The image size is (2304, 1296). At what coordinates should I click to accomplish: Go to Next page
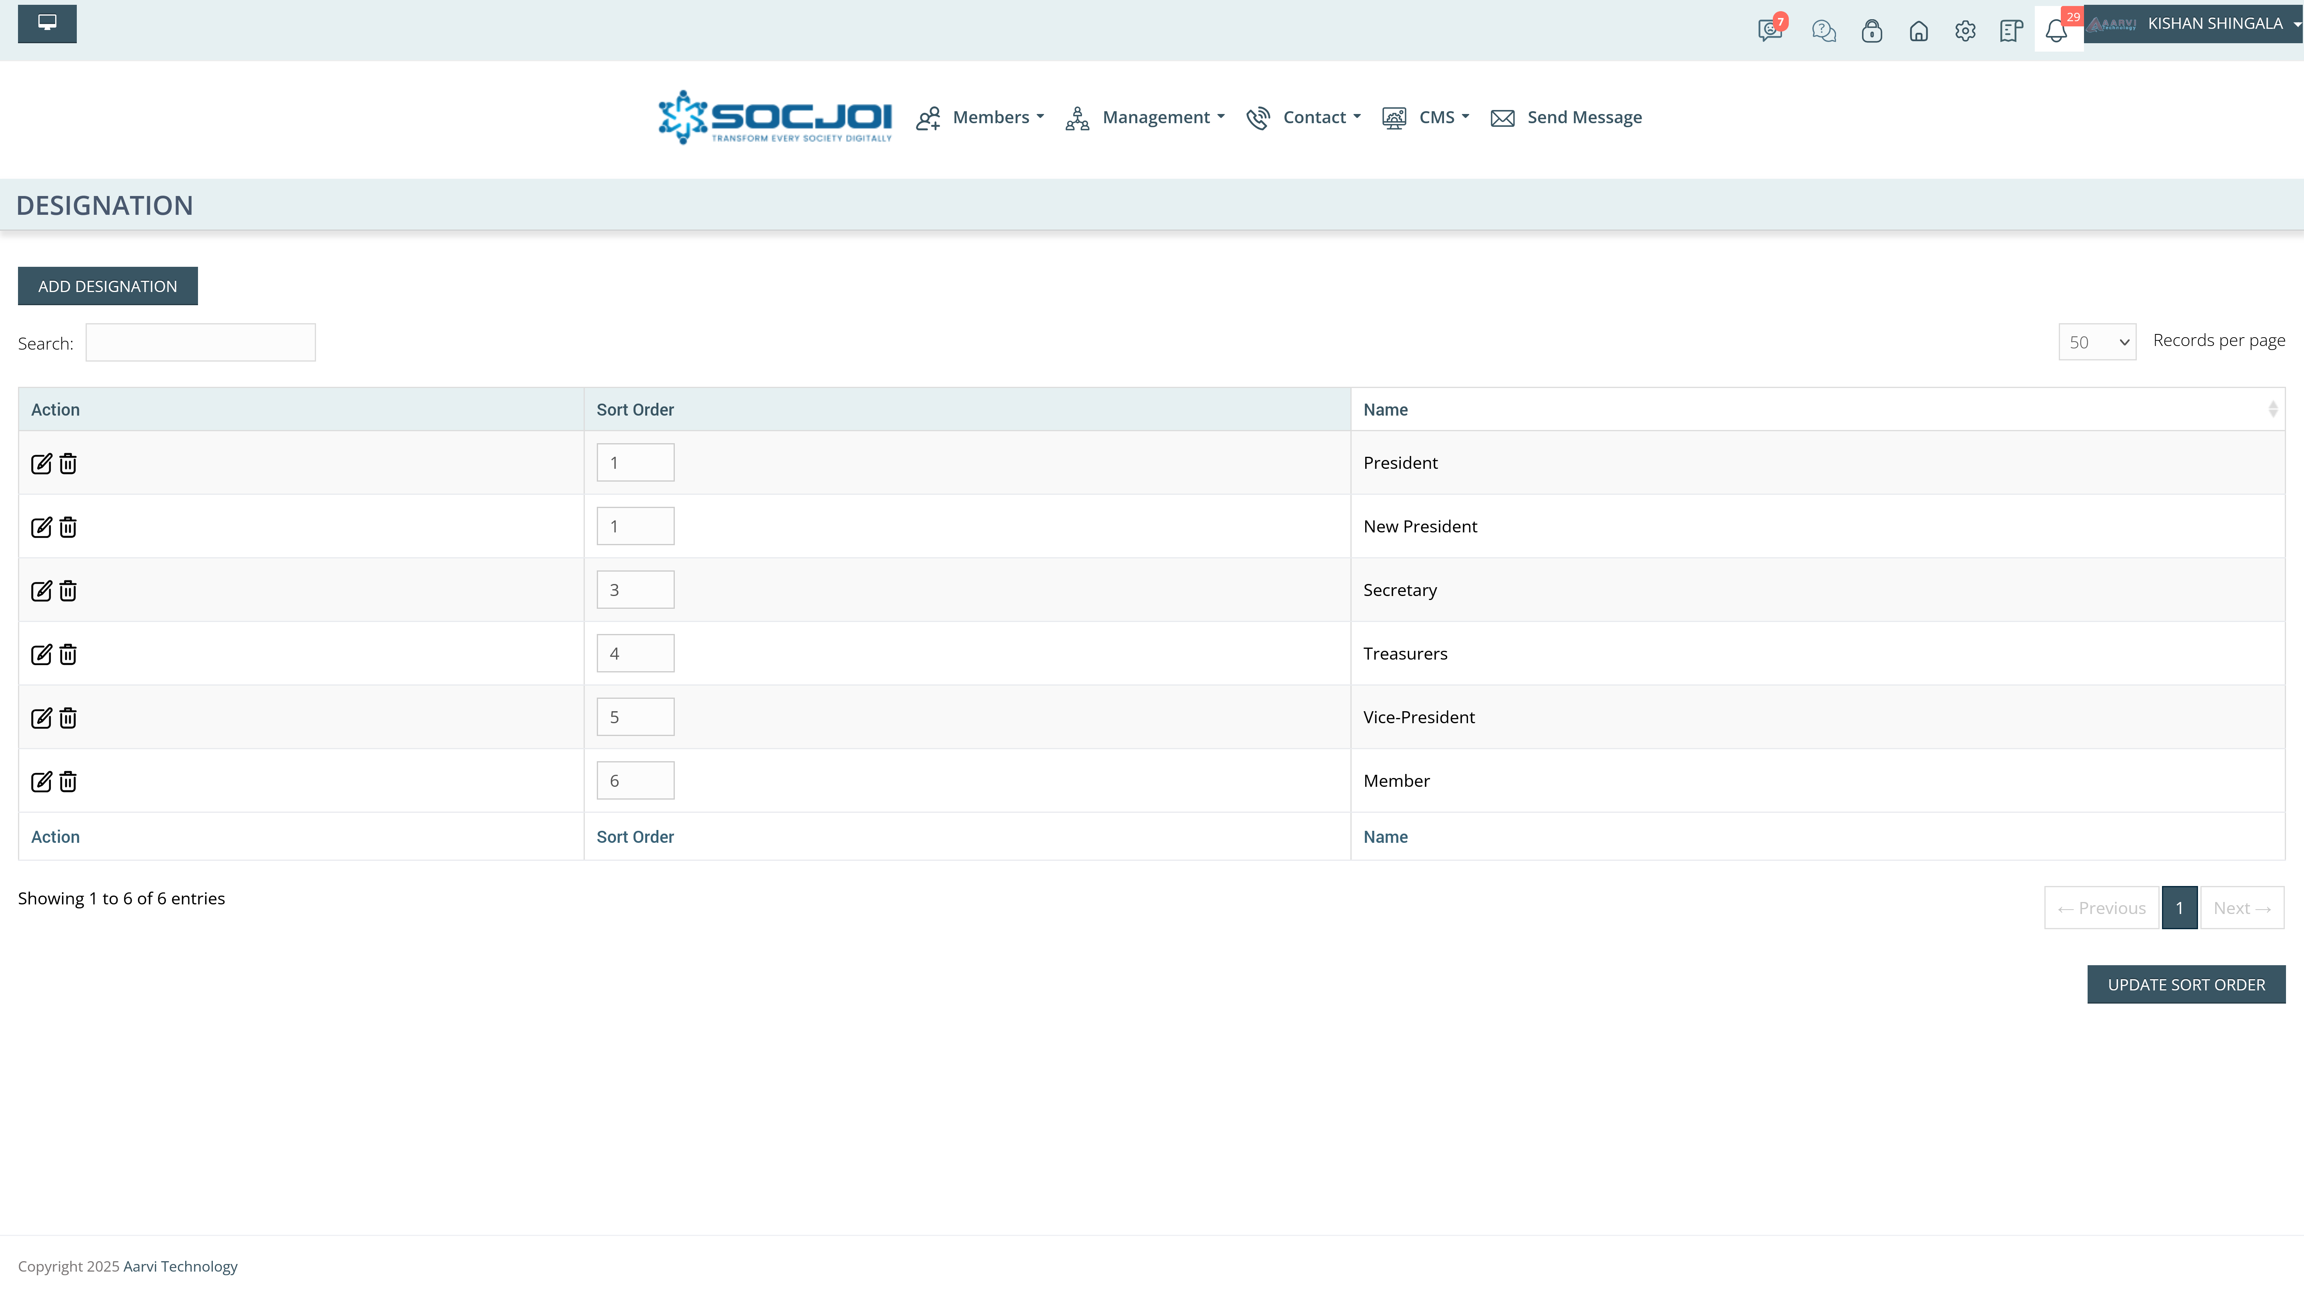tap(2242, 908)
